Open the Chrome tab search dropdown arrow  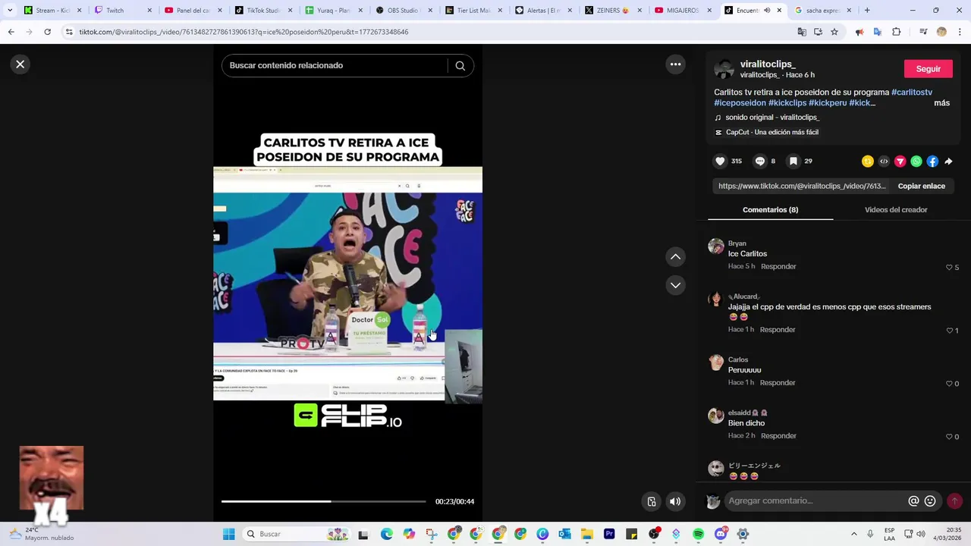click(x=9, y=11)
